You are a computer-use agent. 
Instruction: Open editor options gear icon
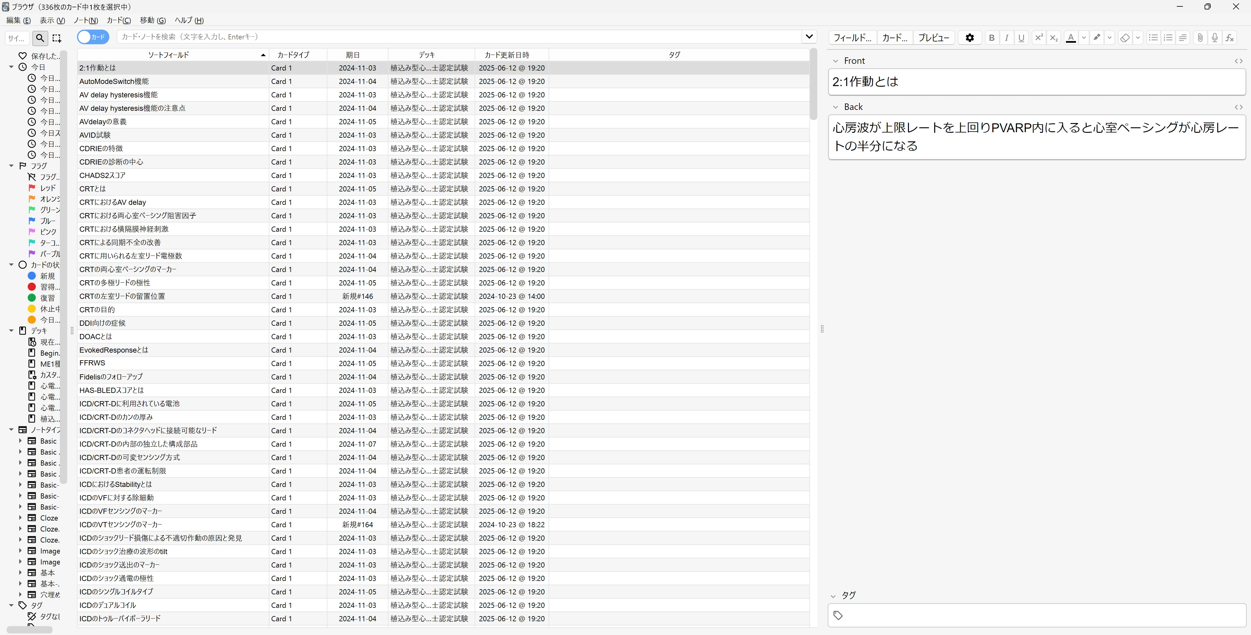970,37
